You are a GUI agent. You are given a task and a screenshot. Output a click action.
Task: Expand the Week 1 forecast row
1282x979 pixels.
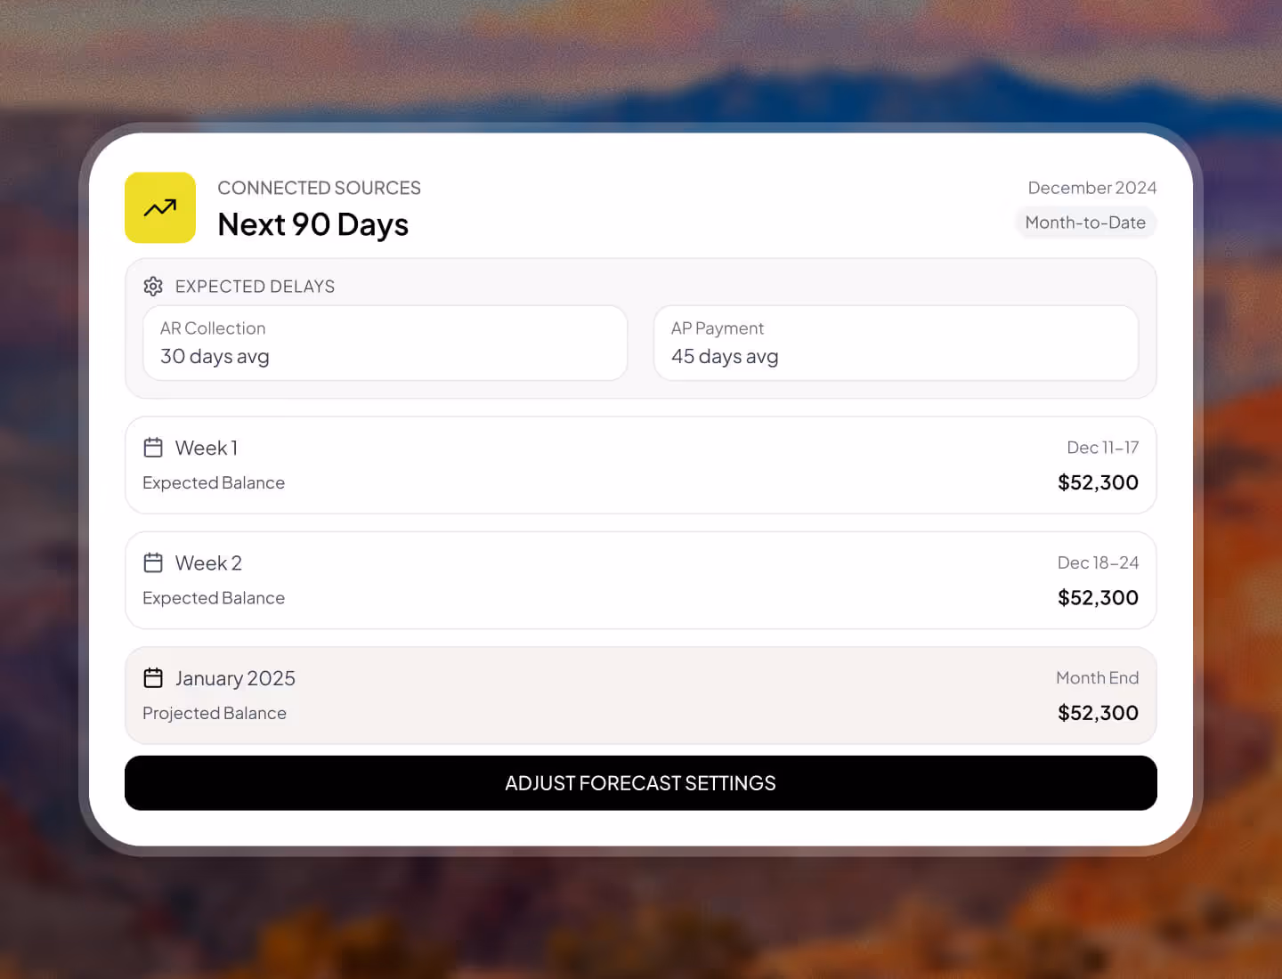[641, 465]
